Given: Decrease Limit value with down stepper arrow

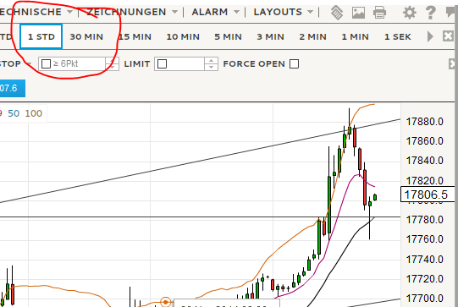Looking at the screenshot, I should click(211, 67).
